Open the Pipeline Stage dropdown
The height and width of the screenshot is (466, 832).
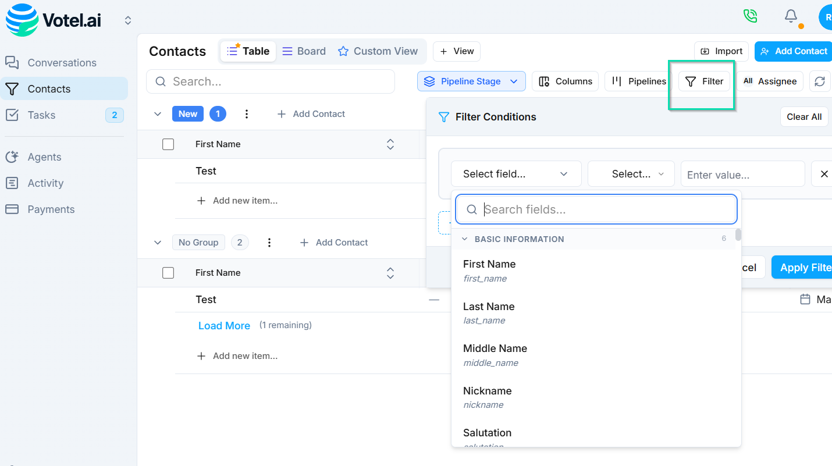coord(471,81)
